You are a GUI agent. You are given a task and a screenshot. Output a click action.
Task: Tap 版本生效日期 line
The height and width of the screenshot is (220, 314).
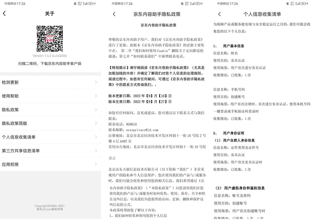[x=140, y=102]
